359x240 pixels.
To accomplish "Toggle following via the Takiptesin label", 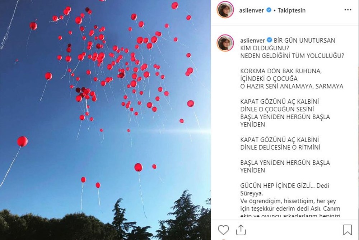I will click(292, 10).
